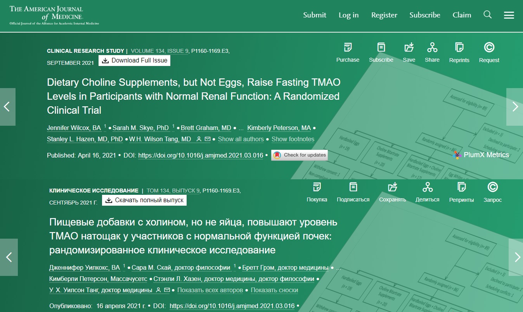Click the Purchase PDF icon
523x312 pixels.
point(348,47)
